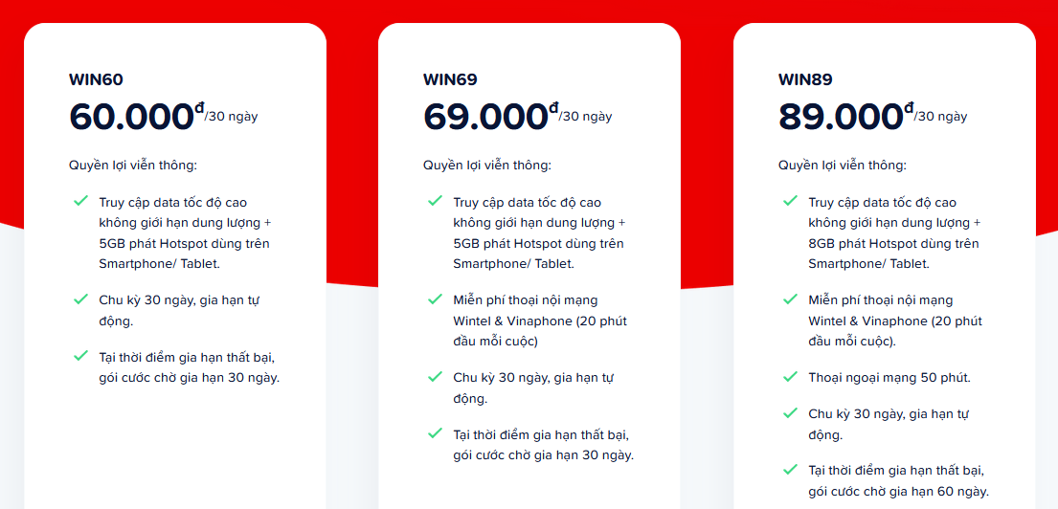Click the 89.000đ price text
The image size is (1058, 509).
pyautogui.click(x=845, y=116)
